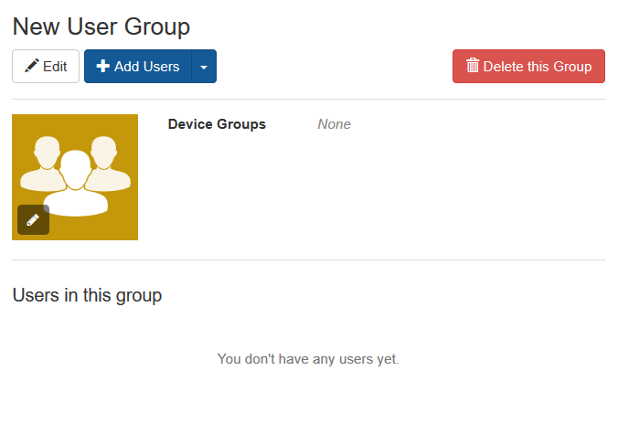Click the Device Groups label
The width and height of the screenshot is (618, 434).
217,124
